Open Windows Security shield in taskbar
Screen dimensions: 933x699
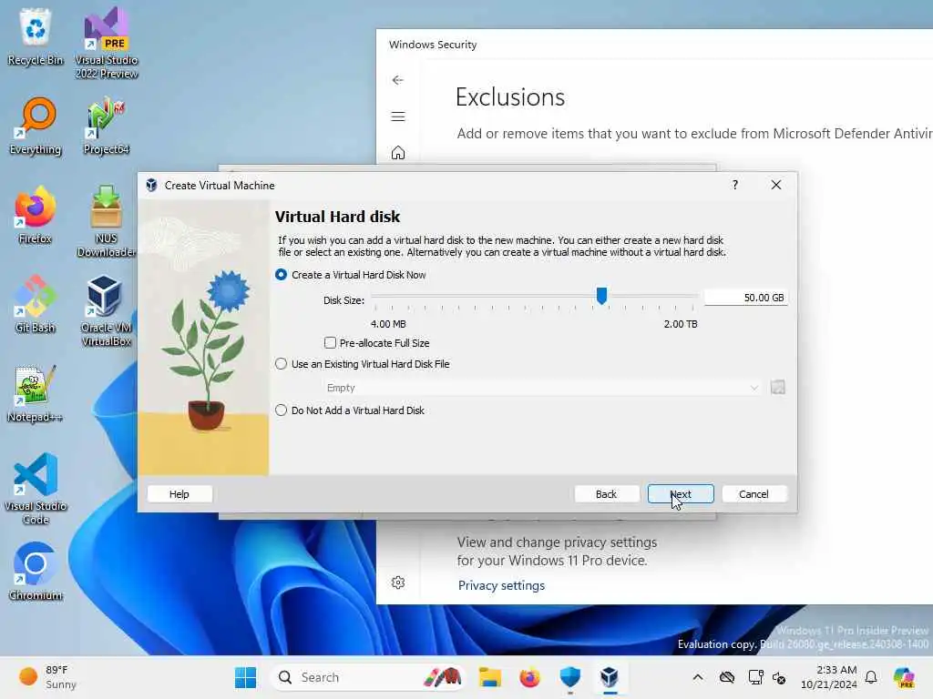(x=570, y=677)
